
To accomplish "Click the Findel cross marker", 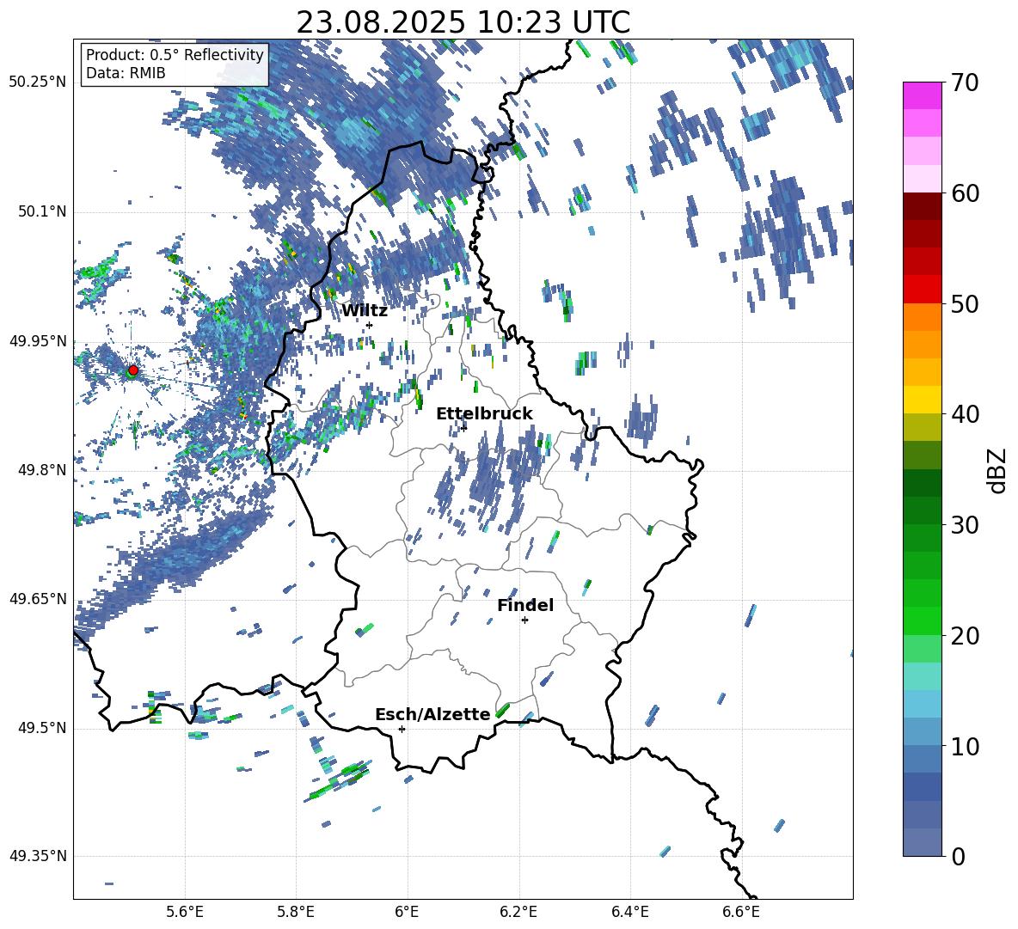I will click(524, 620).
